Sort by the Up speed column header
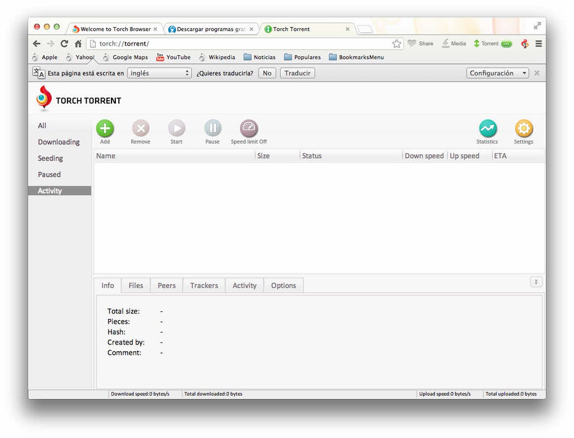The image size is (574, 438). click(x=470, y=156)
